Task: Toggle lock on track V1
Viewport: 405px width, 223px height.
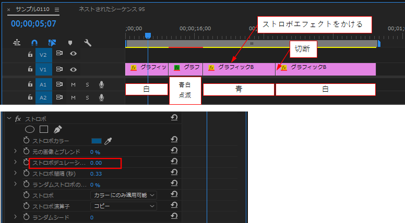Action: 30,69
